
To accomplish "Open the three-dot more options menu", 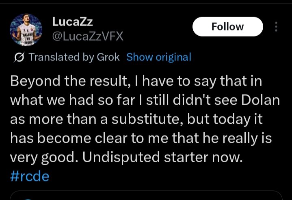I will pyautogui.click(x=276, y=27).
